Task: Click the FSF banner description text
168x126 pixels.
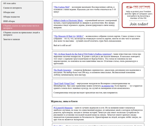Action: click(138, 15)
